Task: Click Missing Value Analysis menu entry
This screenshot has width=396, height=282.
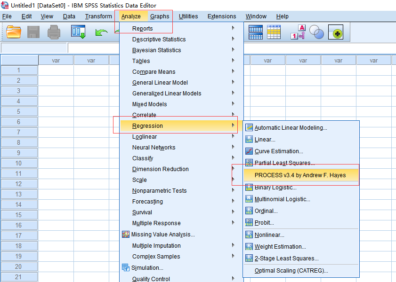Action: click(x=162, y=235)
